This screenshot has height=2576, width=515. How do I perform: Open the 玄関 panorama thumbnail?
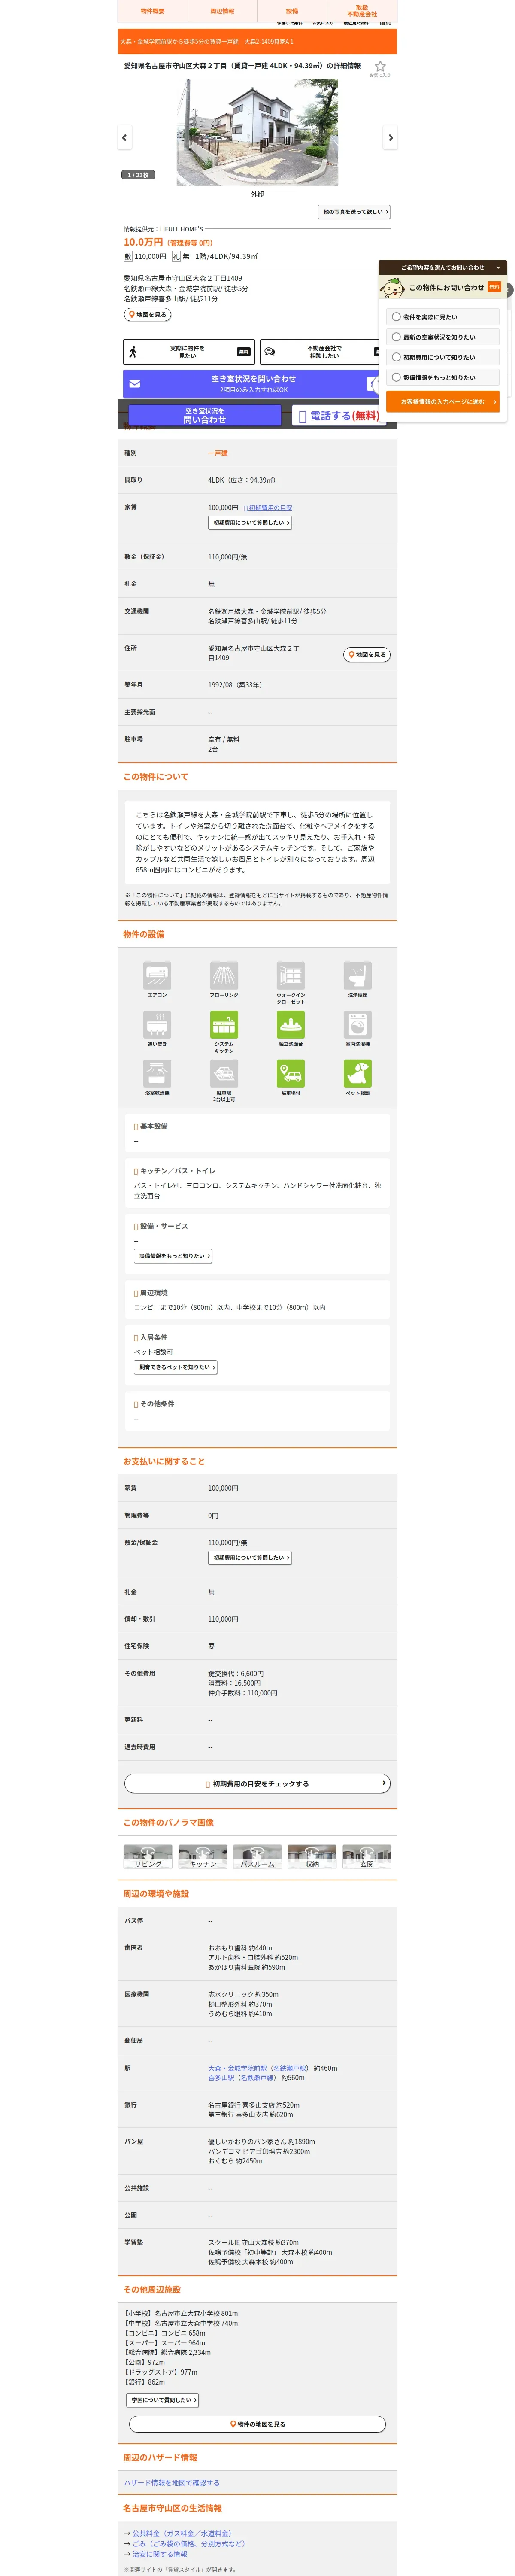(x=367, y=1857)
